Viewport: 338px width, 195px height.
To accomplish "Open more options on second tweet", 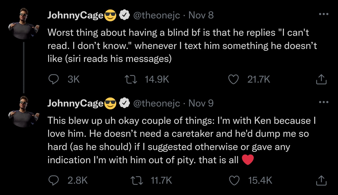I will click(323, 102).
